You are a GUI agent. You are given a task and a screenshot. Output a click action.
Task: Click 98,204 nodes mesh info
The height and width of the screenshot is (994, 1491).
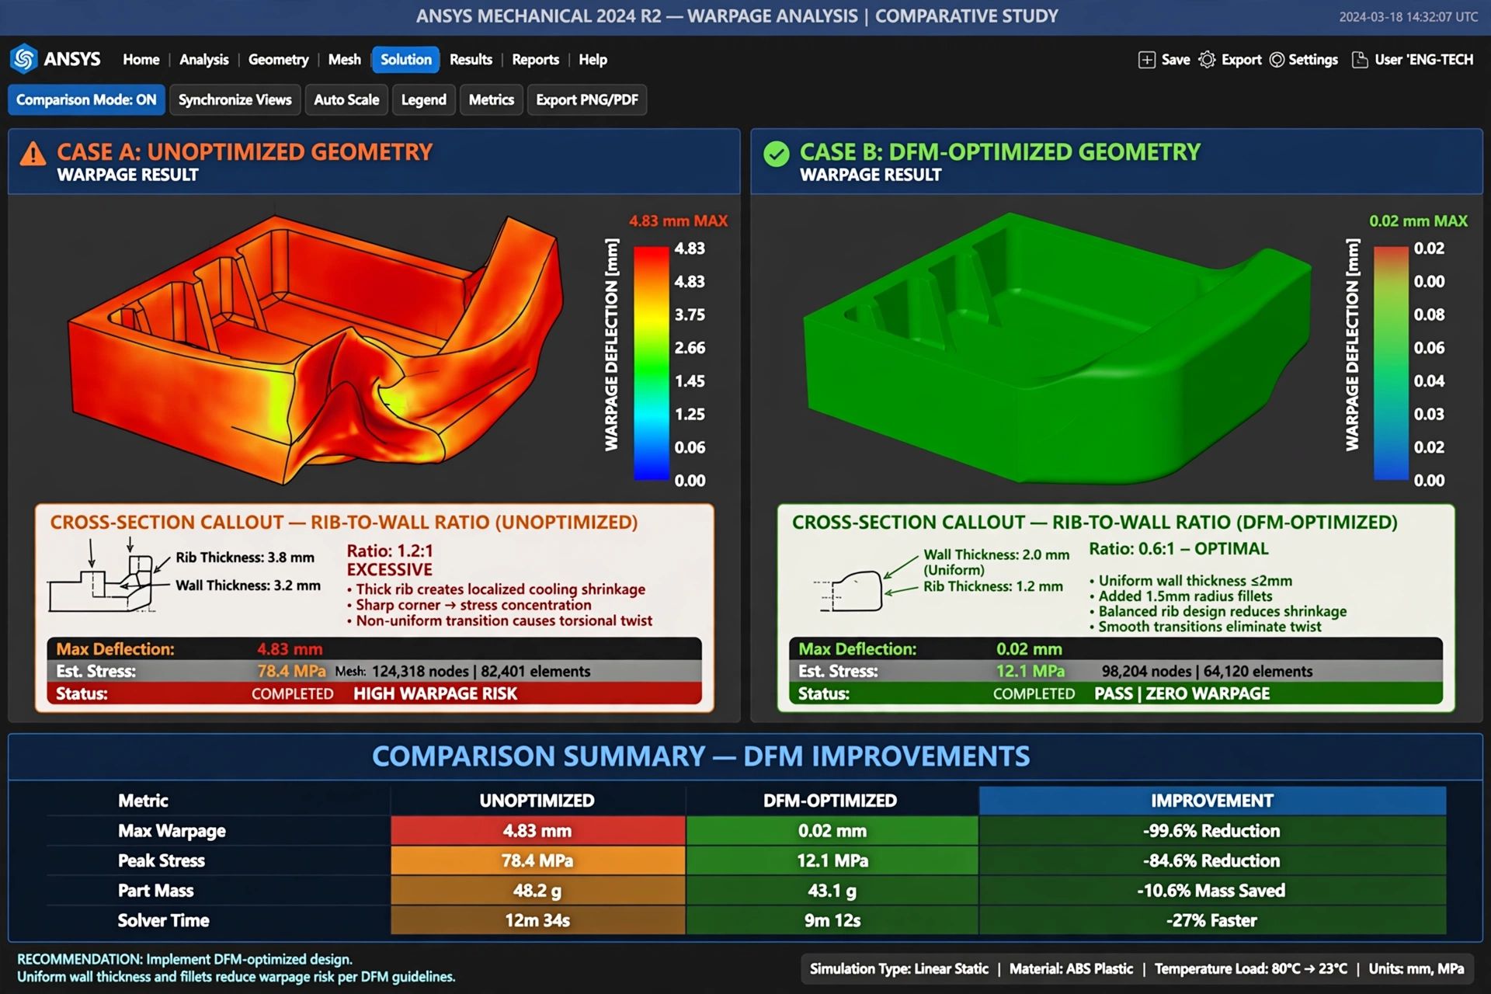[1207, 671]
